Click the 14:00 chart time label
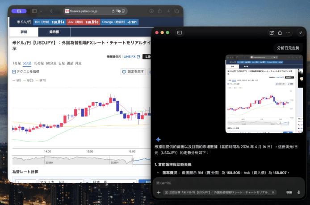This screenshot has height=205, width=310. (x=47, y=152)
